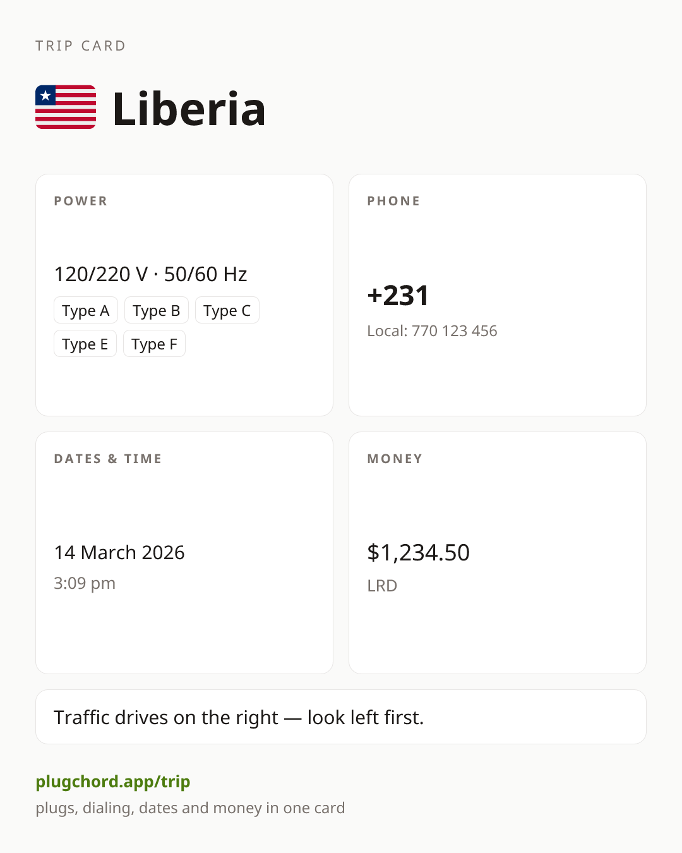Click the 120/220 V voltage text
The height and width of the screenshot is (853, 682).
pyautogui.click(x=101, y=274)
